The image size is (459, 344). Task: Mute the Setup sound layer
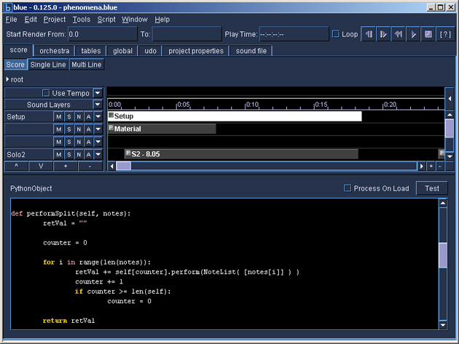click(x=59, y=117)
